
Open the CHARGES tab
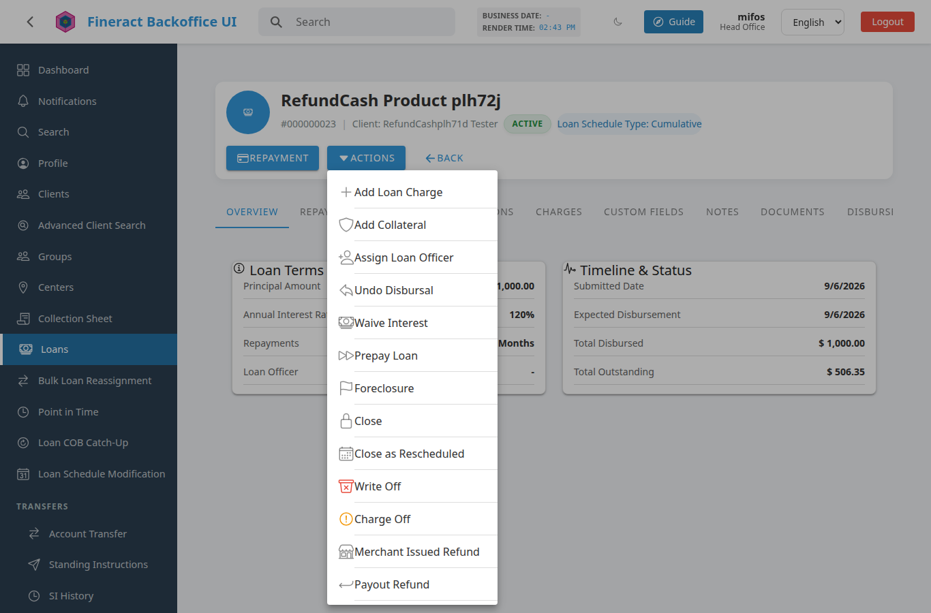[559, 212]
